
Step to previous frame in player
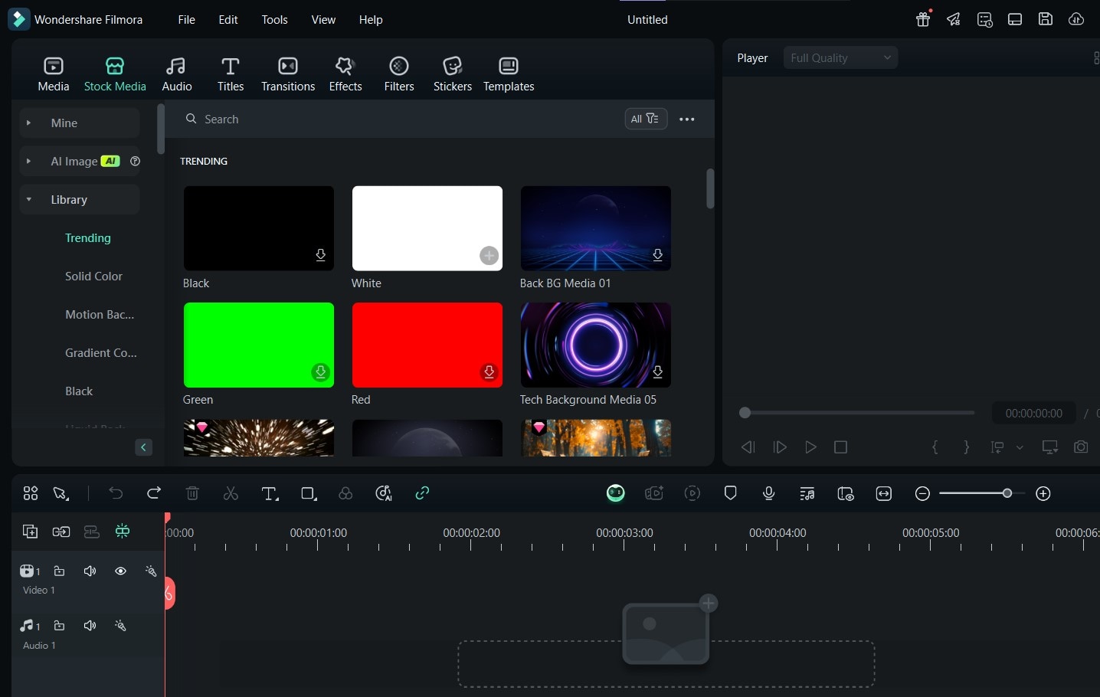pyautogui.click(x=748, y=447)
